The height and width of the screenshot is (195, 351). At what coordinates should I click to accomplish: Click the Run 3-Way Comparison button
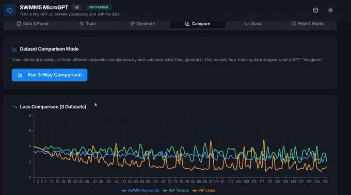50,75
